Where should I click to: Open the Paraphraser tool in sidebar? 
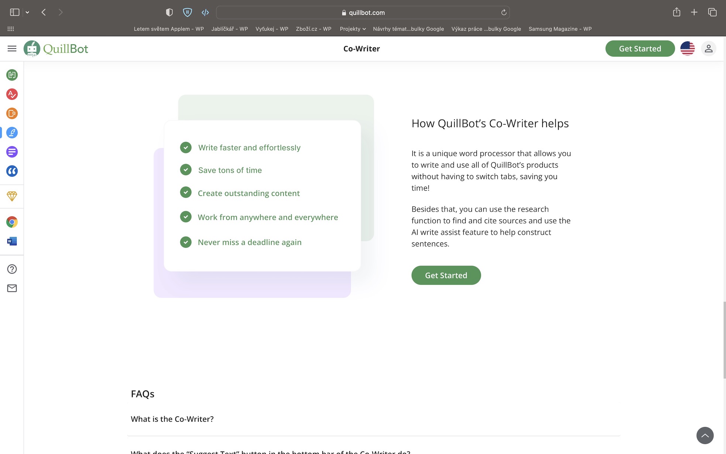12,75
